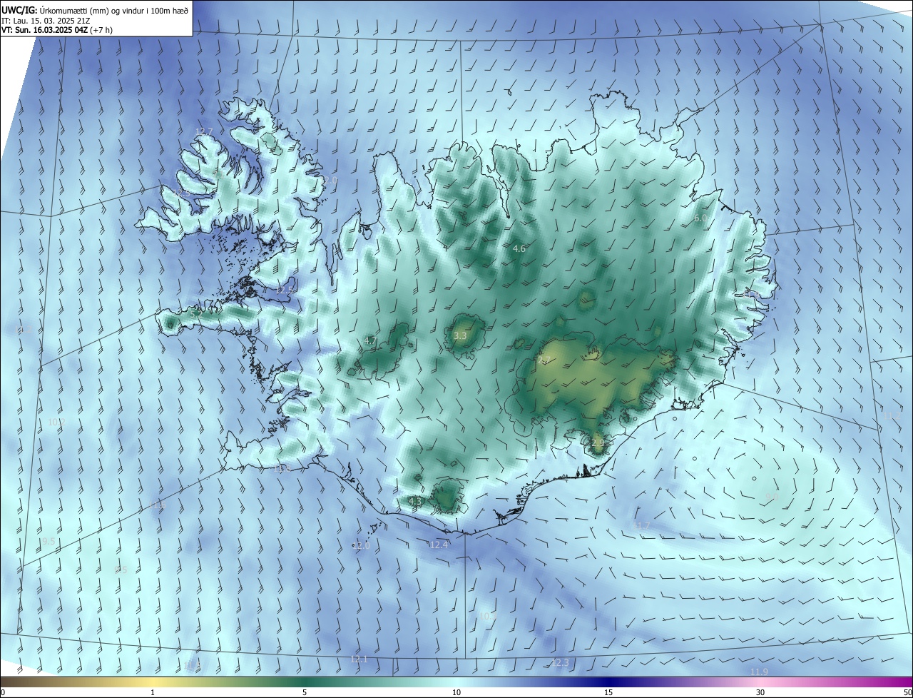The image size is (913, 698).
Task: Click the colour scale tick label 15
Action: click(x=608, y=692)
